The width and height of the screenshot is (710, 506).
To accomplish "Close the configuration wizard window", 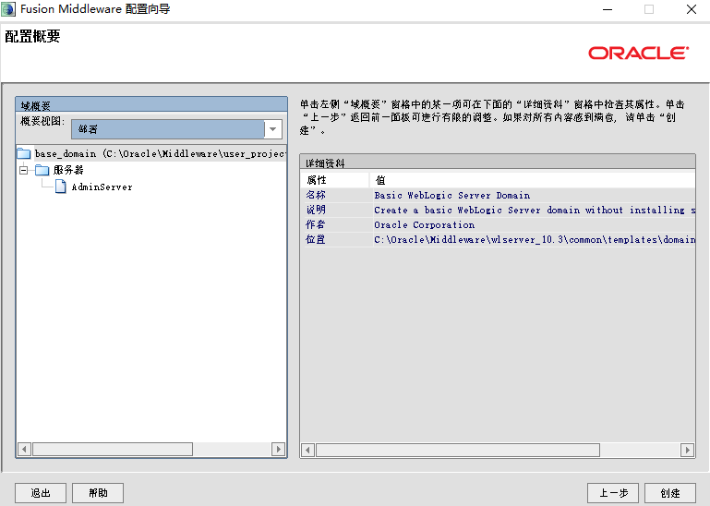I will pos(691,9).
